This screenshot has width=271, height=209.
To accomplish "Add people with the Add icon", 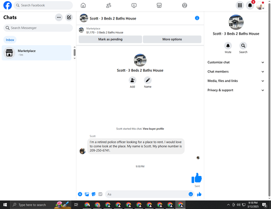I will (132, 80).
